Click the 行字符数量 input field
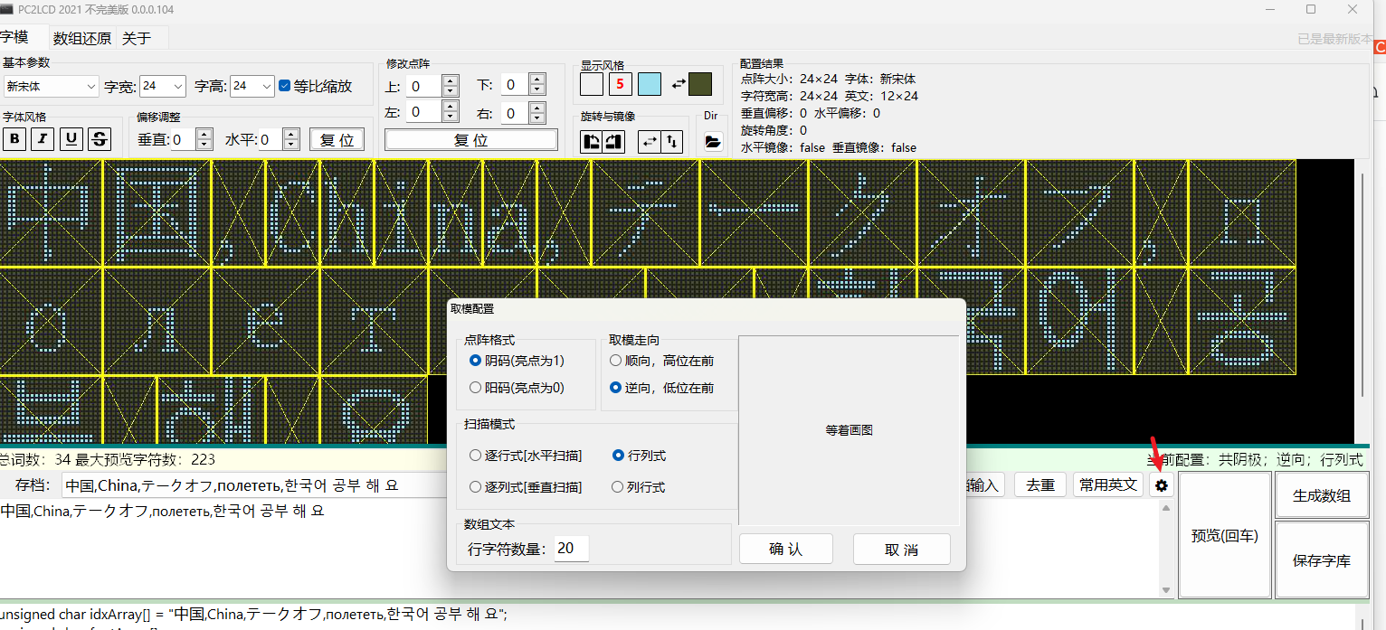This screenshot has width=1386, height=630. click(x=571, y=549)
